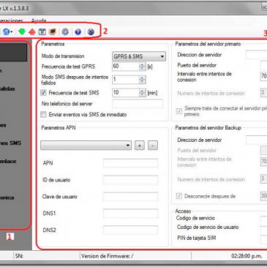This screenshot has width=267, height=267.
Task: Uncheck the Frecuencia de test SMS checkbox
Action: [x=43, y=93]
